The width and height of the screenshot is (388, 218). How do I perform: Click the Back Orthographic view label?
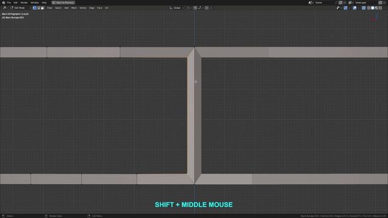[15, 14]
